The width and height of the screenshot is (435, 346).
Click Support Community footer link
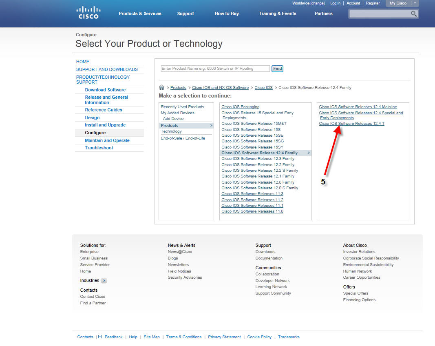(x=273, y=293)
